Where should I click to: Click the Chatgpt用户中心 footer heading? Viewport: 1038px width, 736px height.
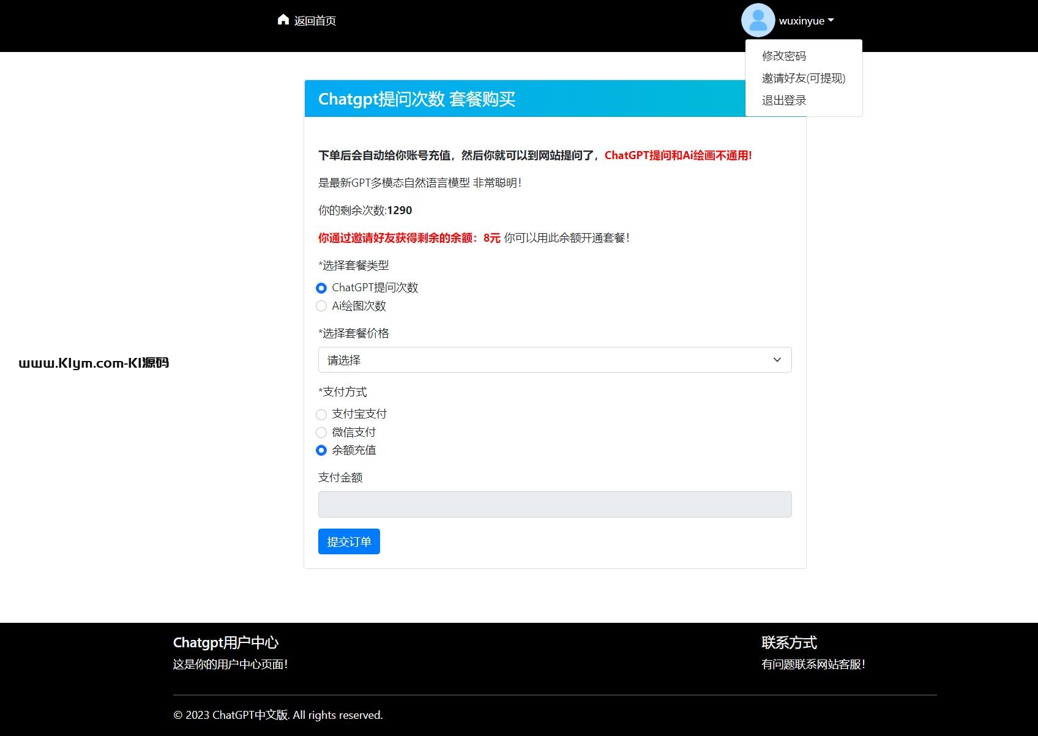(226, 642)
